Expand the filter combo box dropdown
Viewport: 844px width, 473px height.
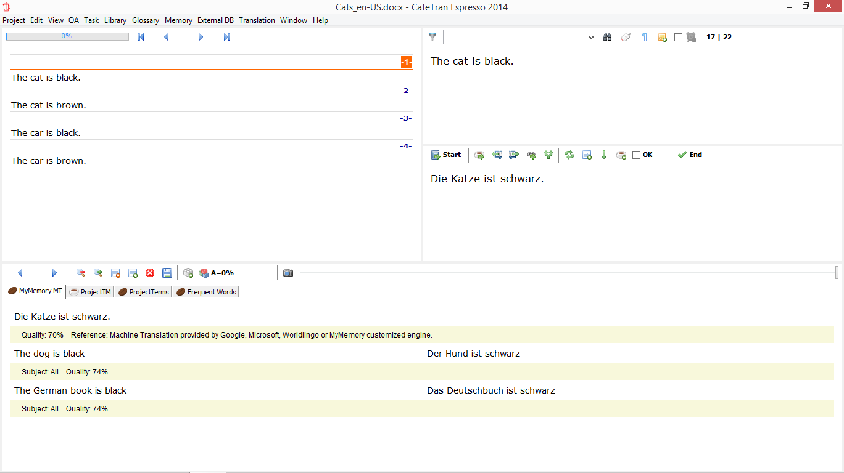tap(591, 38)
